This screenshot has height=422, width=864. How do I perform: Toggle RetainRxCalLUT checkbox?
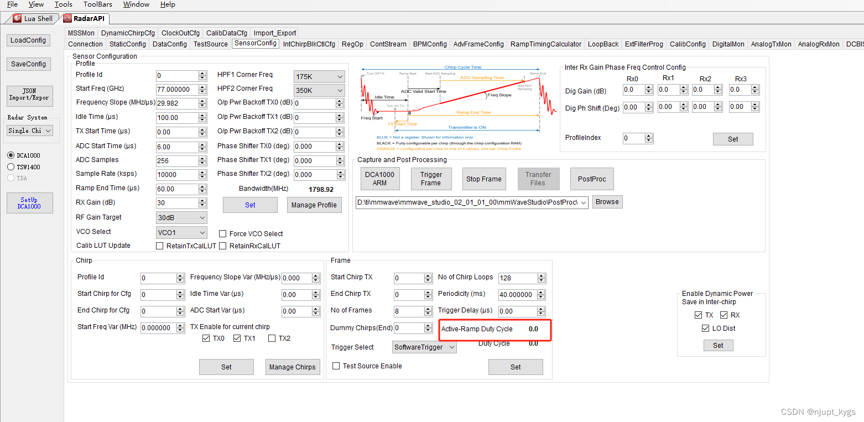(223, 246)
